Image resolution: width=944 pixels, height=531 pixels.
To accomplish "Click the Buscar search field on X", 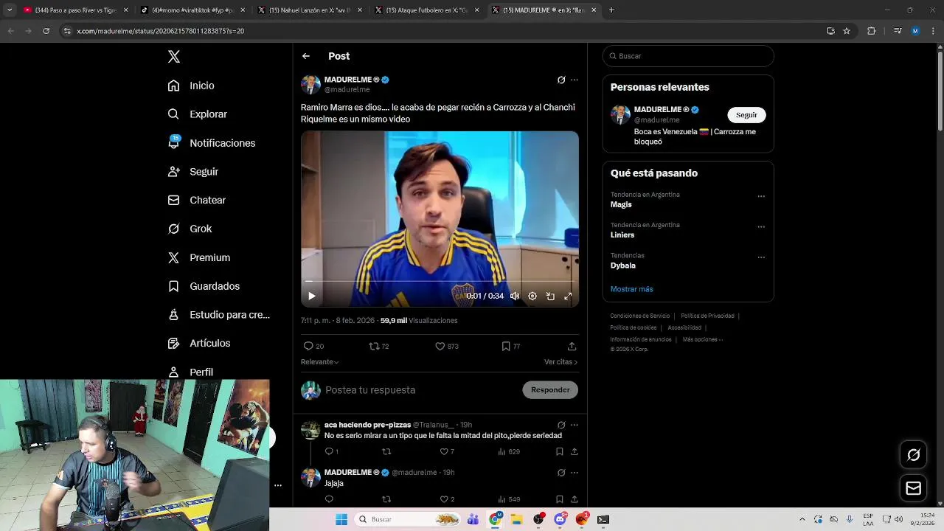I will point(688,56).
